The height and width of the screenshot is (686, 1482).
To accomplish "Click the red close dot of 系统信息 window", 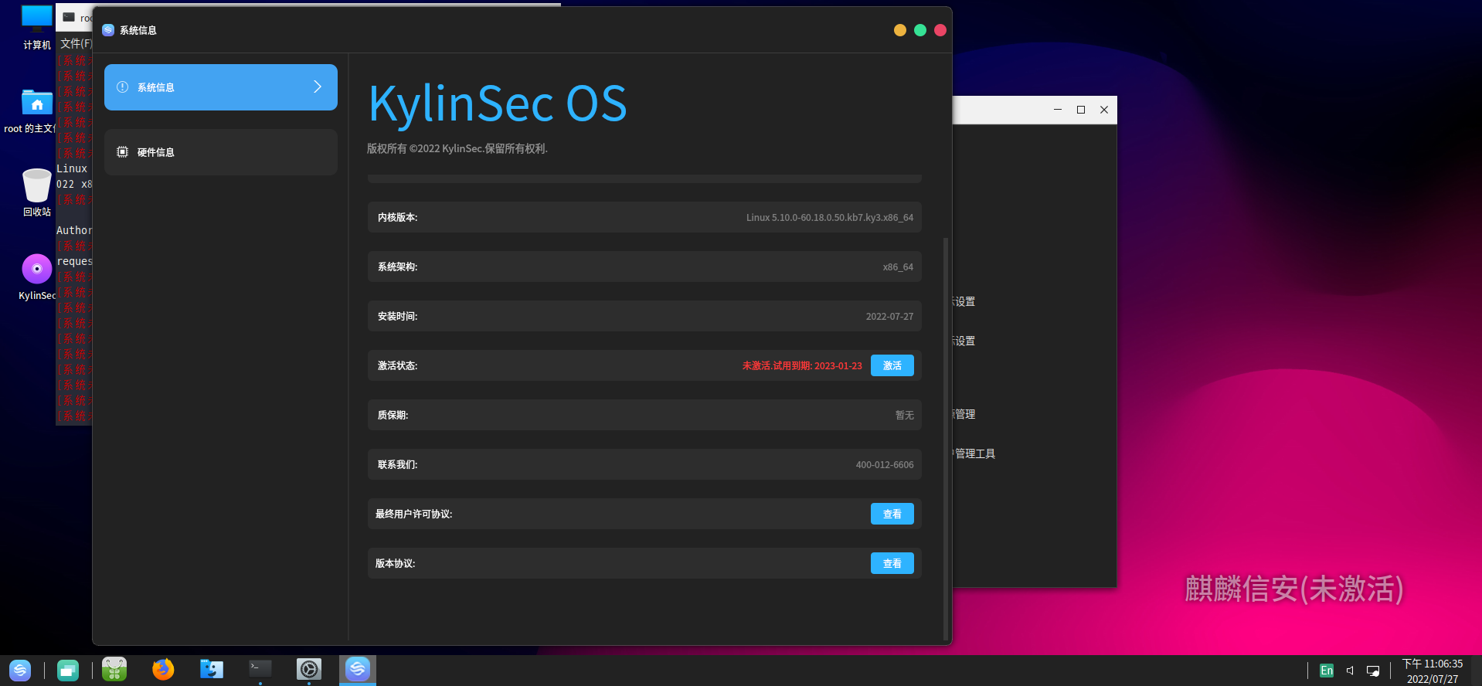I will click(940, 30).
